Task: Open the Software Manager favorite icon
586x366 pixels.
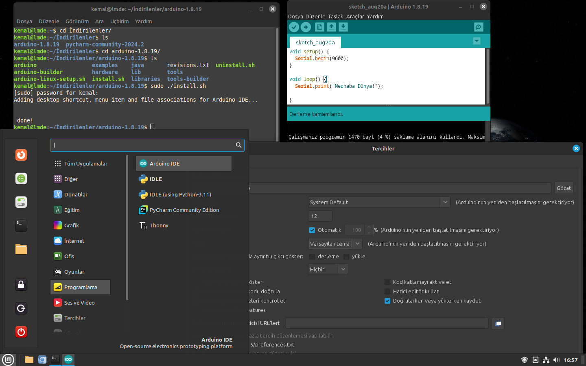Action: click(x=21, y=179)
